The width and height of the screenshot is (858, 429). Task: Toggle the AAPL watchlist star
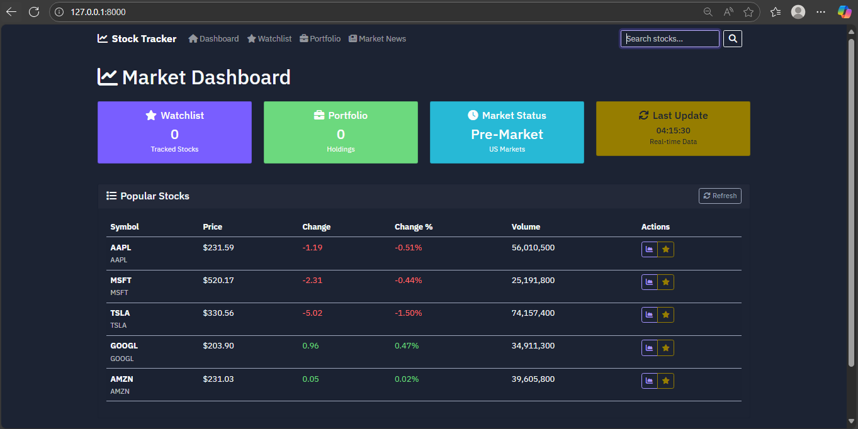click(665, 250)
